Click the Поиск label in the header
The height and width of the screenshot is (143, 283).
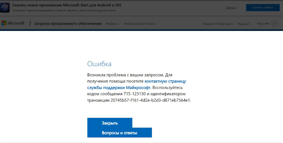click(242, 24)
